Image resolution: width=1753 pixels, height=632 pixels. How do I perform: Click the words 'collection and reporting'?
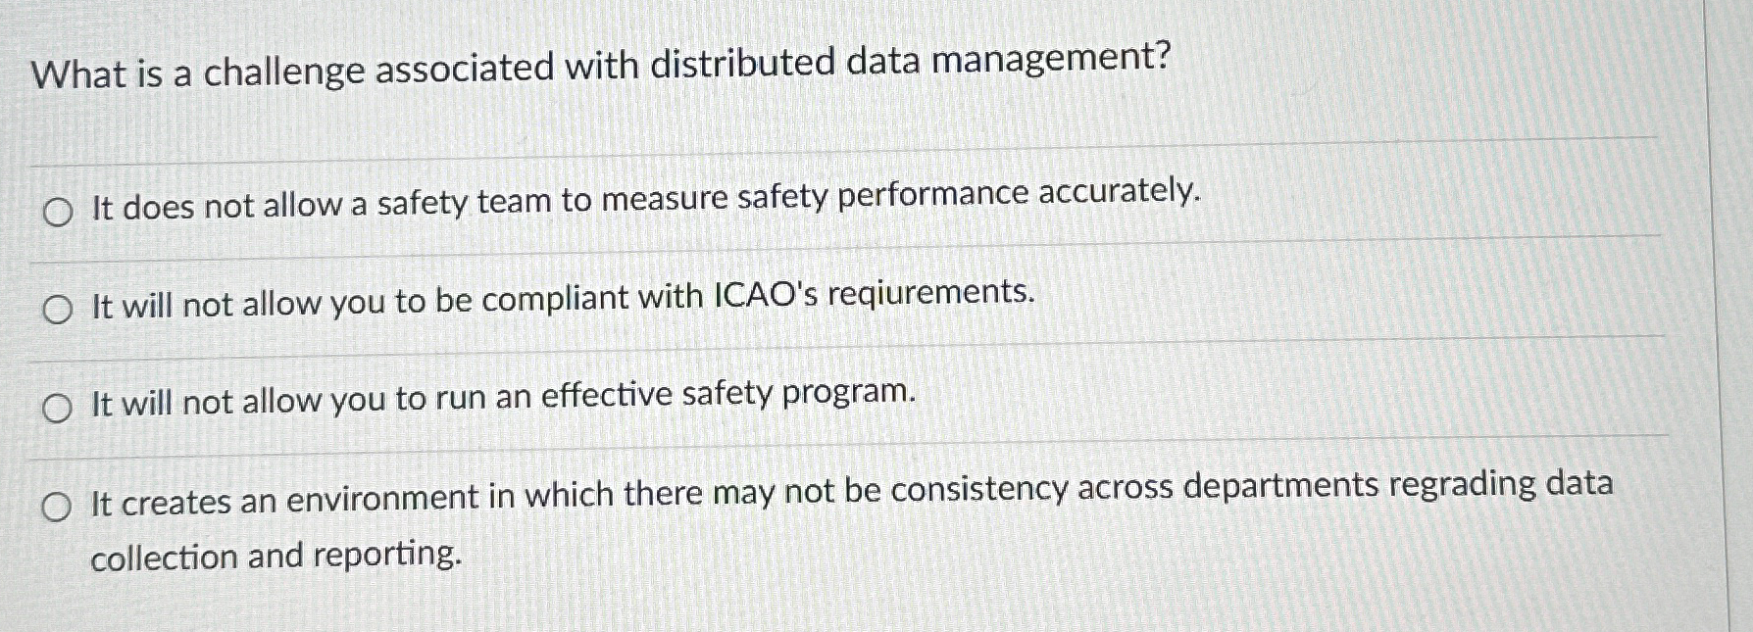pos(275,556)
